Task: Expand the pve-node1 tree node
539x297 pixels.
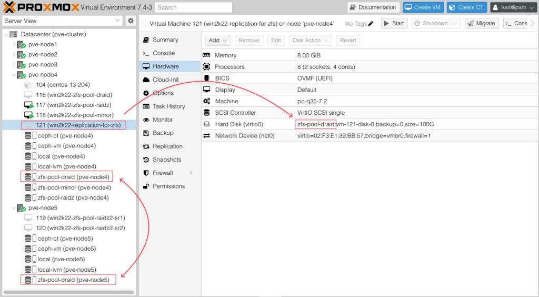Action: pyautogui.click(x=14, y=44)
